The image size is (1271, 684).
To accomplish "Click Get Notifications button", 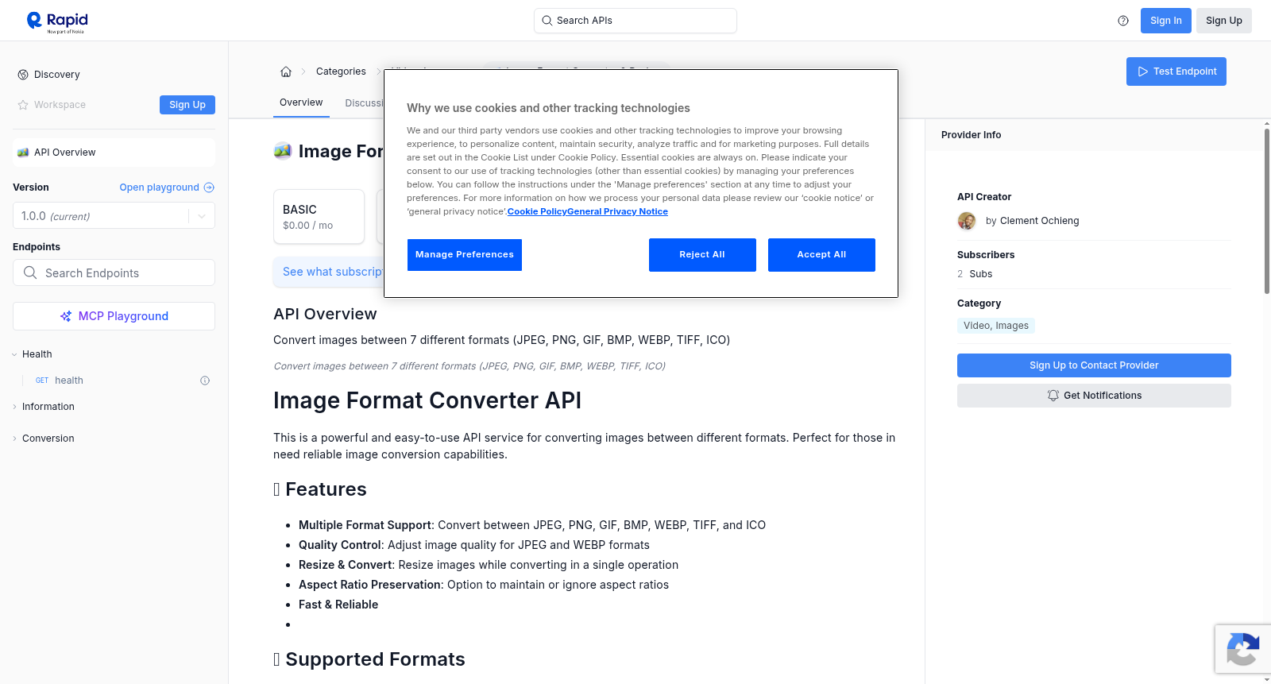I will pyautogui.click(x=1094, y=396).
